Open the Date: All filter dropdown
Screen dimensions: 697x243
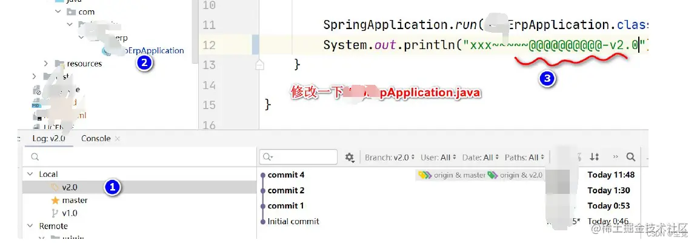click(481, 158)
